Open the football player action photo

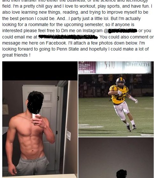coord(116,99)
